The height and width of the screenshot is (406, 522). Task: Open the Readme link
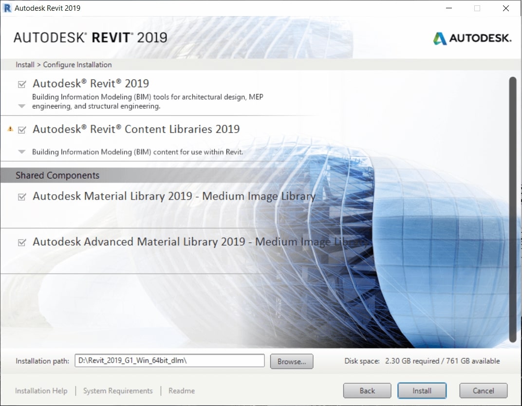(182, 391)
